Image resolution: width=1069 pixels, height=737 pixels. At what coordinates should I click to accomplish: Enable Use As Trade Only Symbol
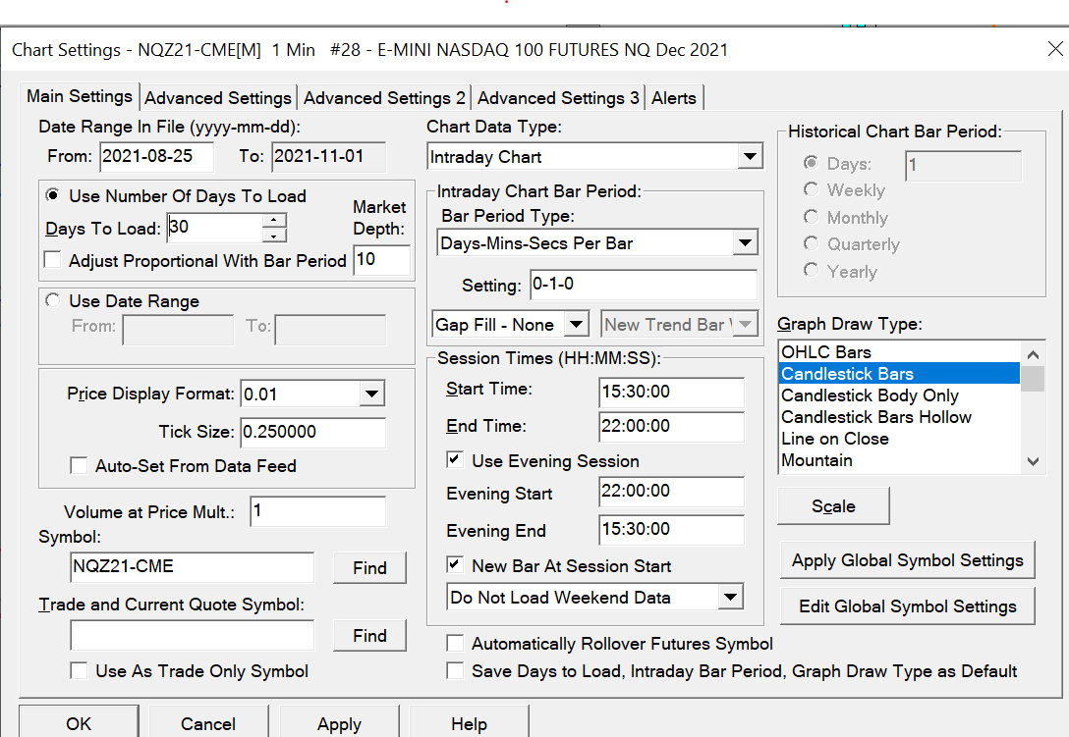pyautogui.click(x=79, y=670)
